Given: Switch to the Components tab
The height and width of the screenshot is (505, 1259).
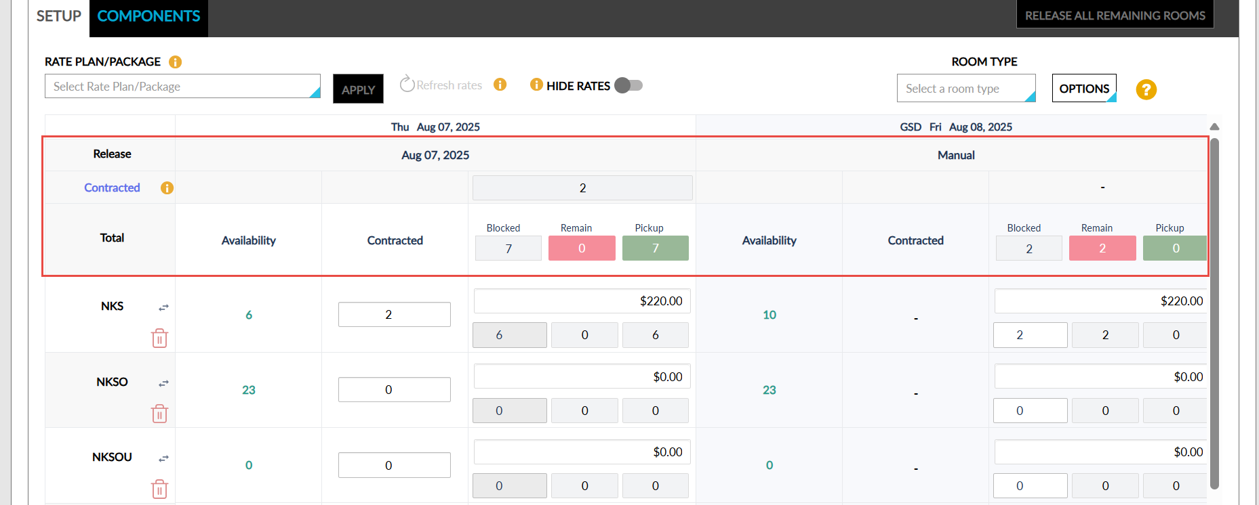Looking at the screenshot, I should [x=148, y=16].
